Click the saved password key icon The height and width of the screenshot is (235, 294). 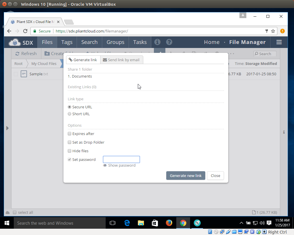(267, 31)
